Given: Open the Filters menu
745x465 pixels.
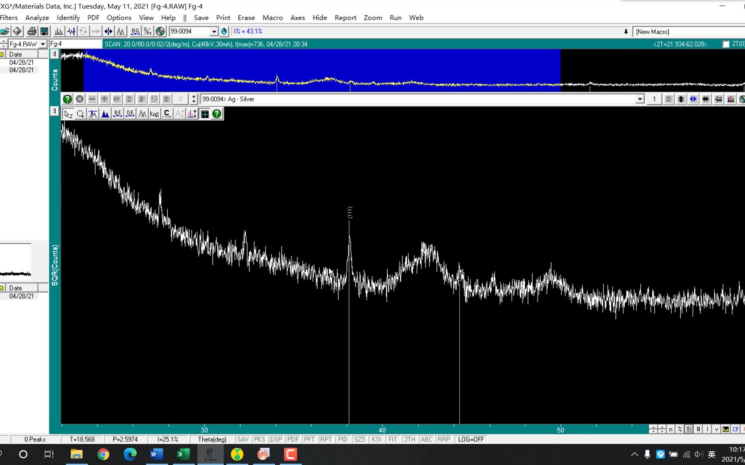Looking at the screenshot, I should coord(9,18).
